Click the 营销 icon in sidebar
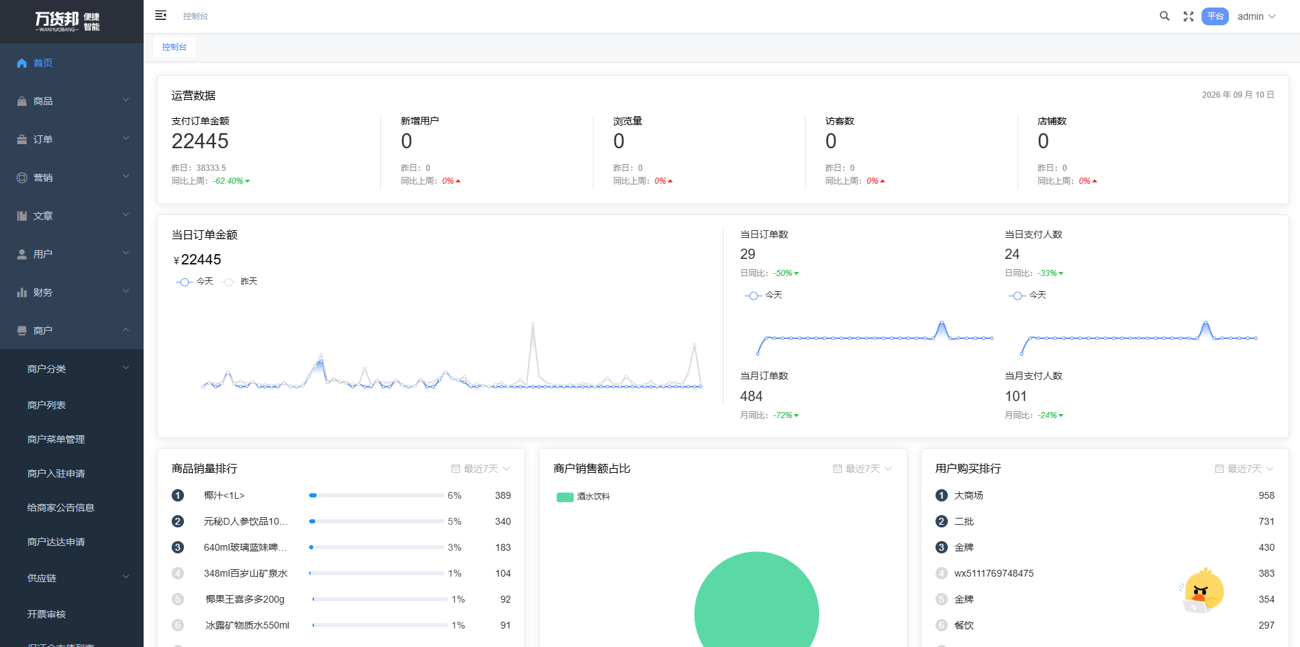This screenshot has height=647, width=1300. 22,178
